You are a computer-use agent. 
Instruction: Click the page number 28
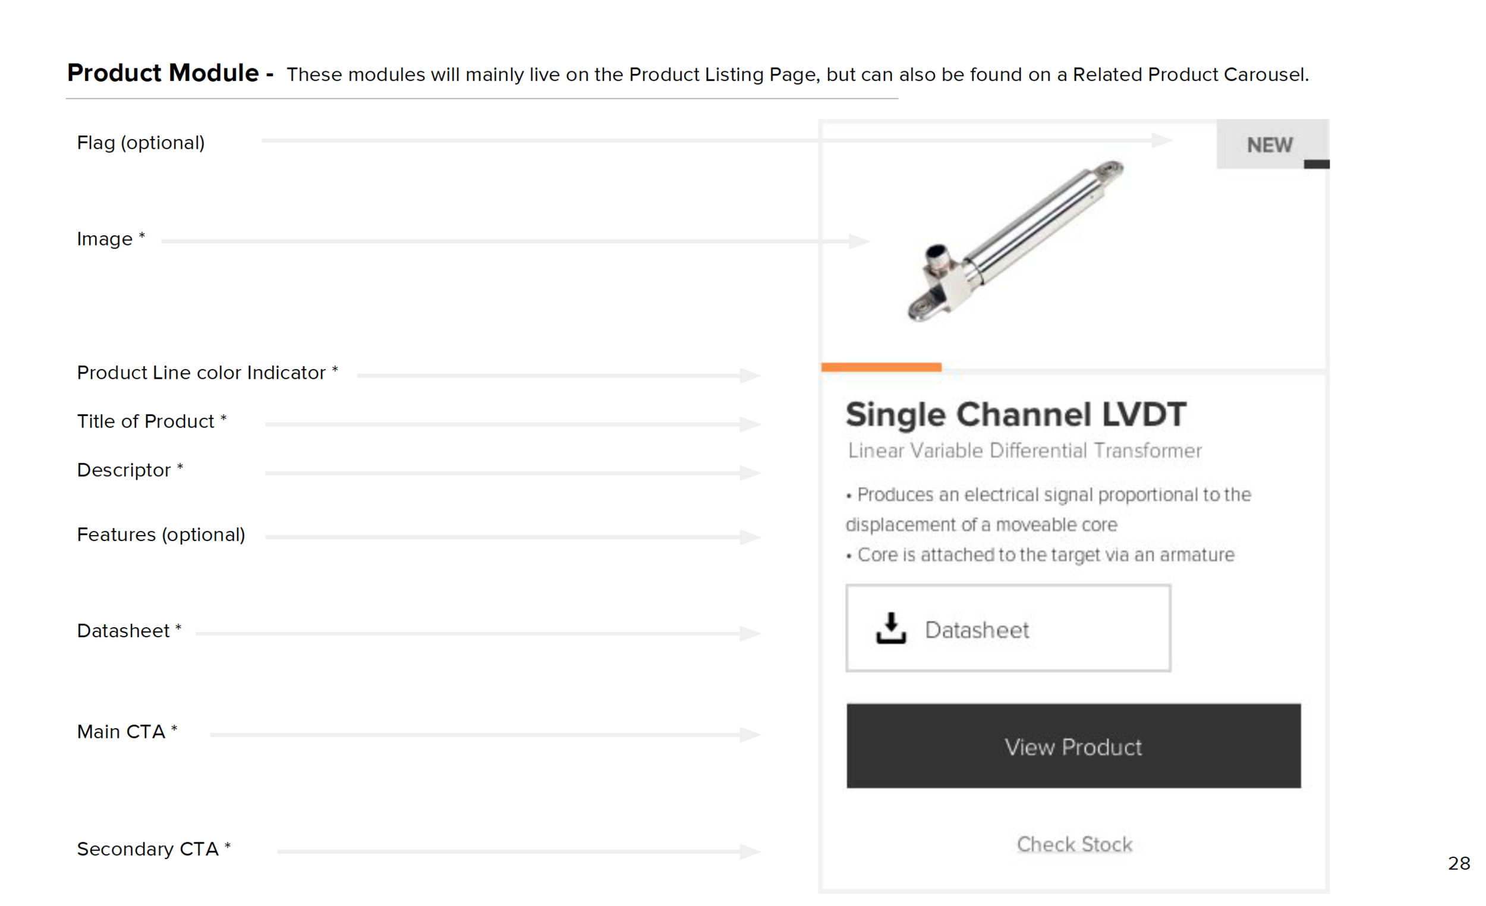[x=1459, y=863]
